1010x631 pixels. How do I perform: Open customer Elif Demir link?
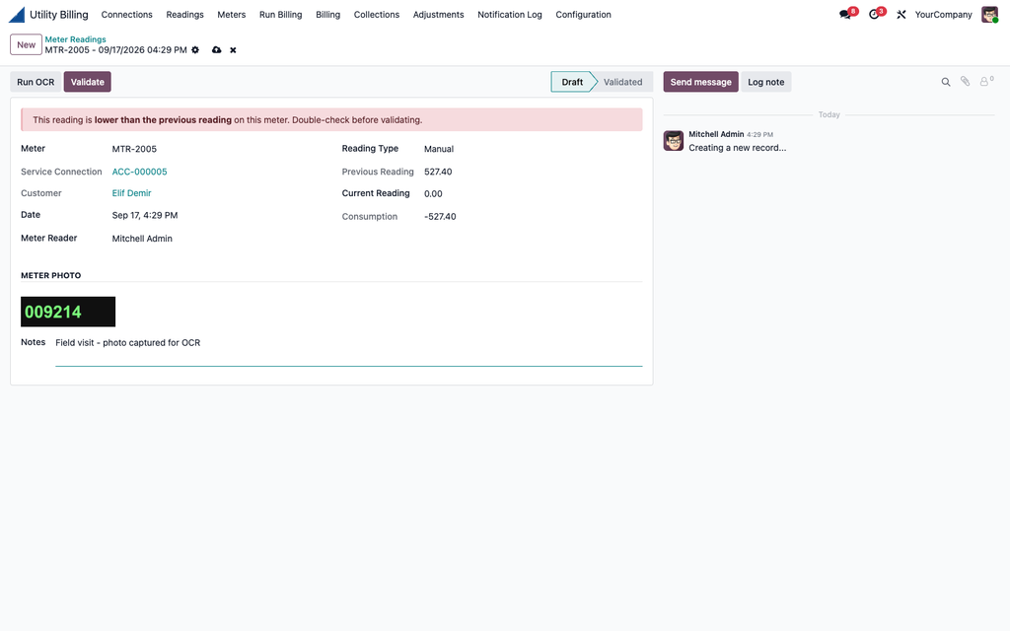coord(131,193)
